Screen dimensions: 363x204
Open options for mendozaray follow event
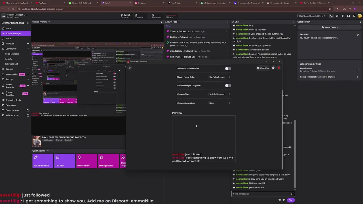[x=226, y=51]
